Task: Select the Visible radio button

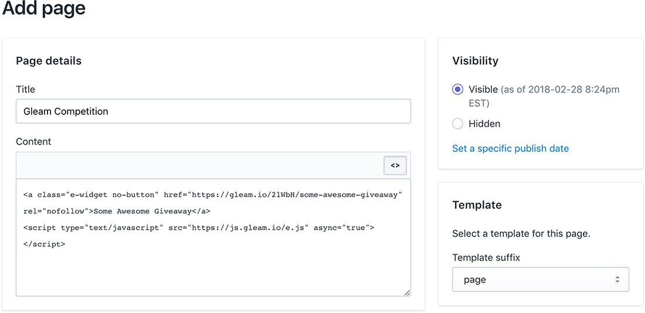Action: [458, 90]
